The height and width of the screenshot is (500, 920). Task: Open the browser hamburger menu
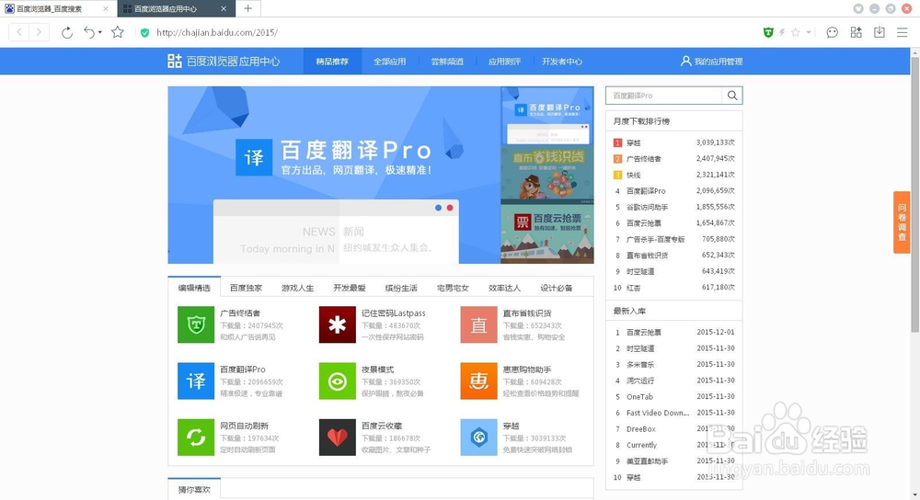pyautogui.click(x=903, y=32)
